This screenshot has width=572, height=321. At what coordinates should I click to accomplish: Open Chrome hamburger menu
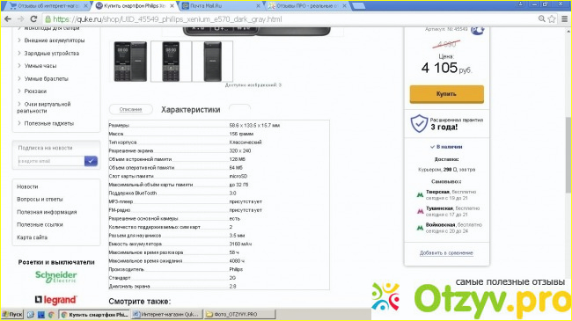pos(564,19)
